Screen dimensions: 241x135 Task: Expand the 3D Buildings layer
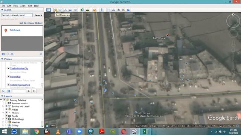point(3,119)
